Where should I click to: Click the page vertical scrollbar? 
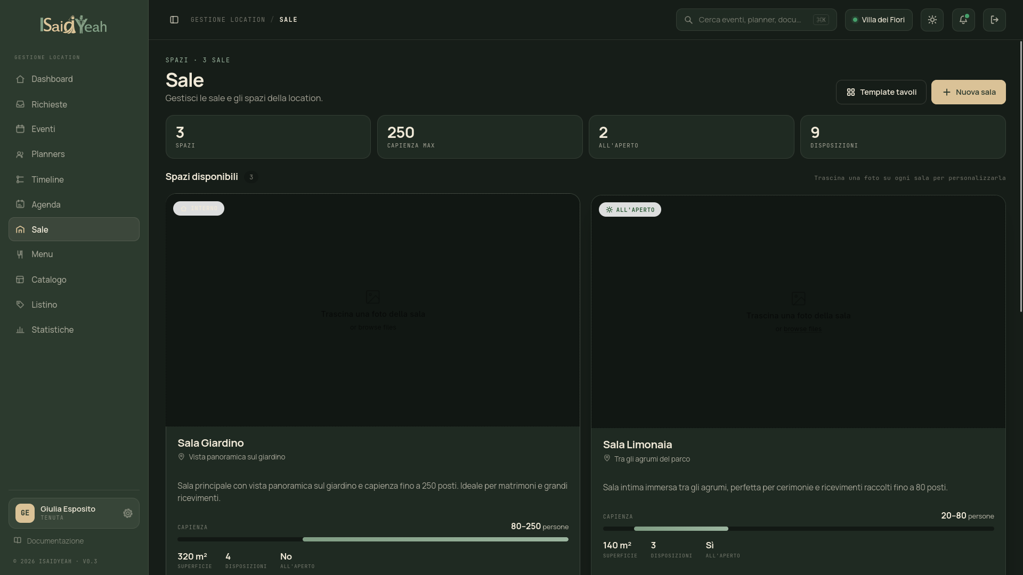[x=1021, y=177]
